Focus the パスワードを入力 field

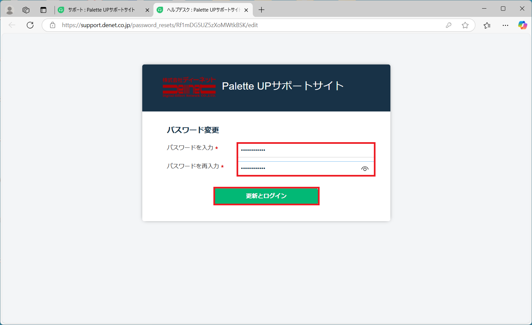pos(306,150)
